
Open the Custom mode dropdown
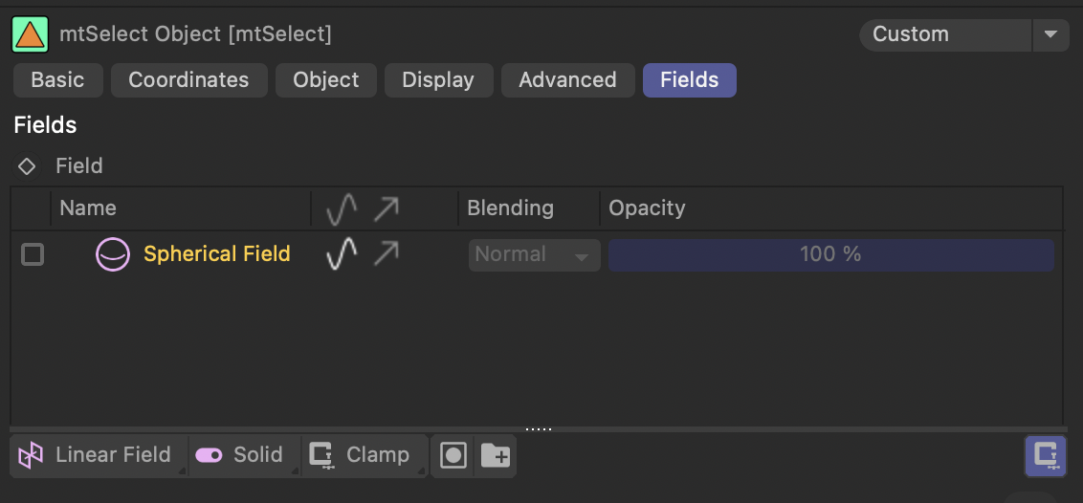coord(945,34)
